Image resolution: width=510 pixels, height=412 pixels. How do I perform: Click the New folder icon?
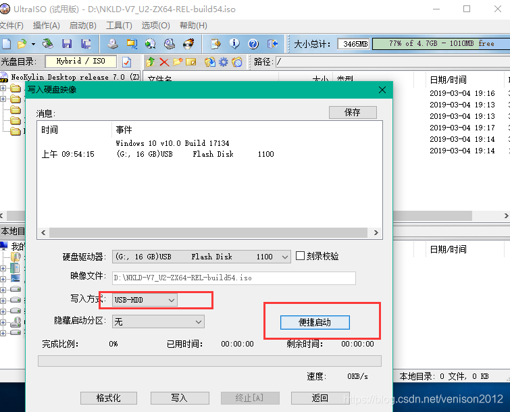[x=178, y=61]
